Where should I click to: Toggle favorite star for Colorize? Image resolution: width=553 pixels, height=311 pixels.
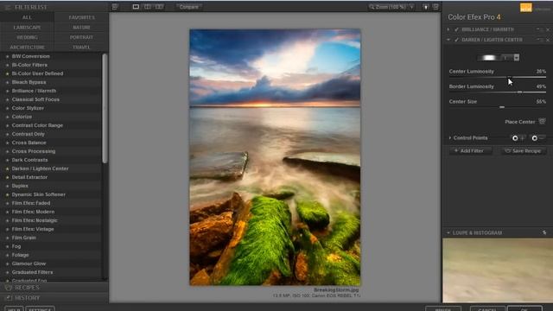[7, 117]
